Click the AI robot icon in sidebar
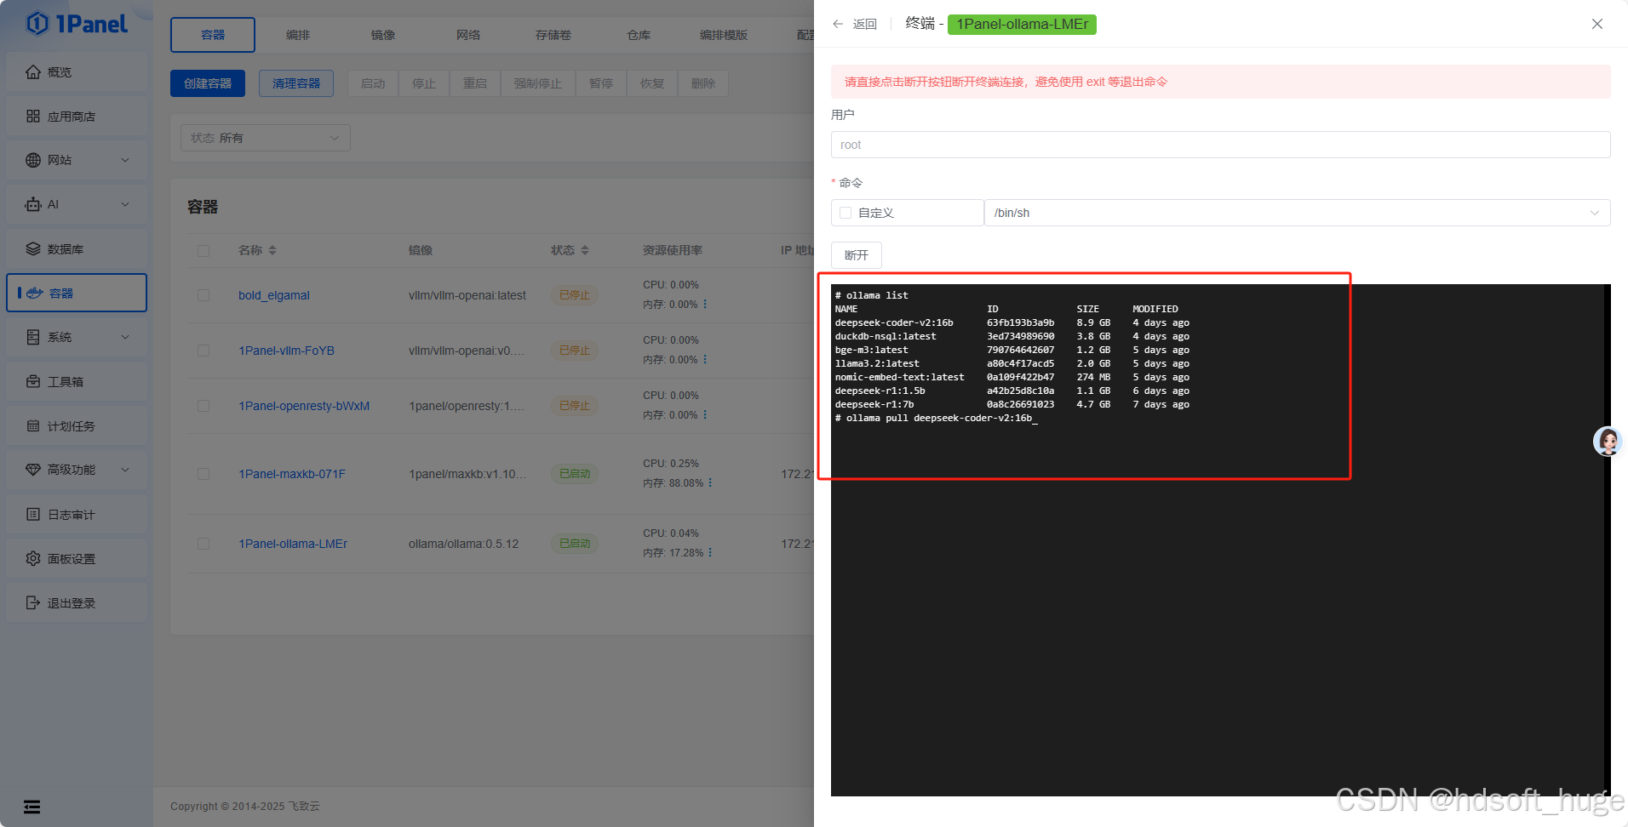The image size is (1628, 827). [x=33, y=204]
